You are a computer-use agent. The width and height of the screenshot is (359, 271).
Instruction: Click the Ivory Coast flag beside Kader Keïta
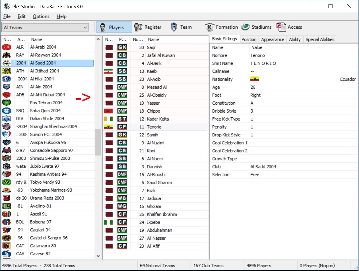coord(108,119)
